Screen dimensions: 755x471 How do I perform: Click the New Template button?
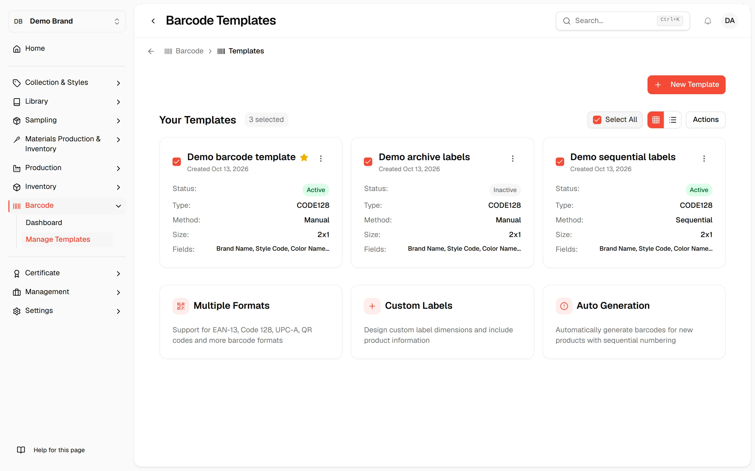pos(686,85)
